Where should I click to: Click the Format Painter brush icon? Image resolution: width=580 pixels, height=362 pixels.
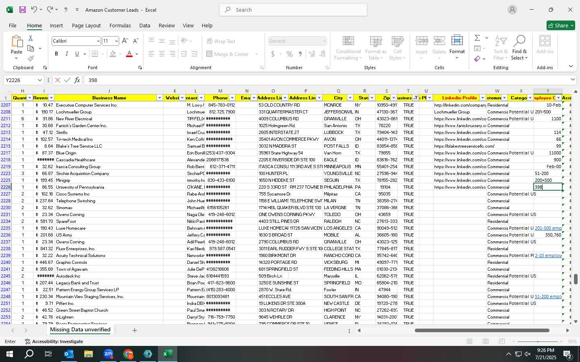coord(31,59)
